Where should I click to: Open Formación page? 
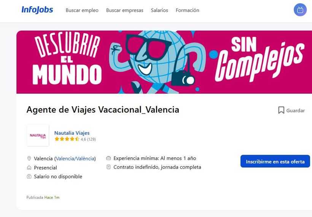click(188, 10)
